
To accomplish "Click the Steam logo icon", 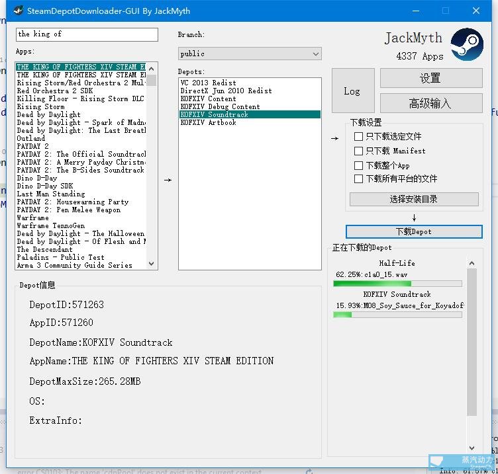I will pos(467,45).
